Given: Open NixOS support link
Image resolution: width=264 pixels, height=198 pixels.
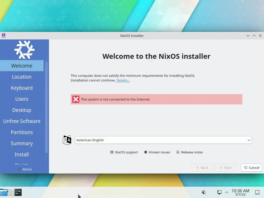Looking at the screenshot, I should click(x=124, y=152).
